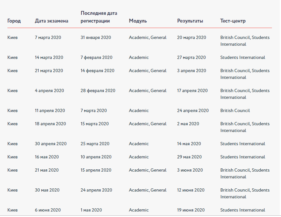Click the 'Дата экзамена' column header
The width and height of the screenshot is (281, 217).
click(x=51, y=21)
